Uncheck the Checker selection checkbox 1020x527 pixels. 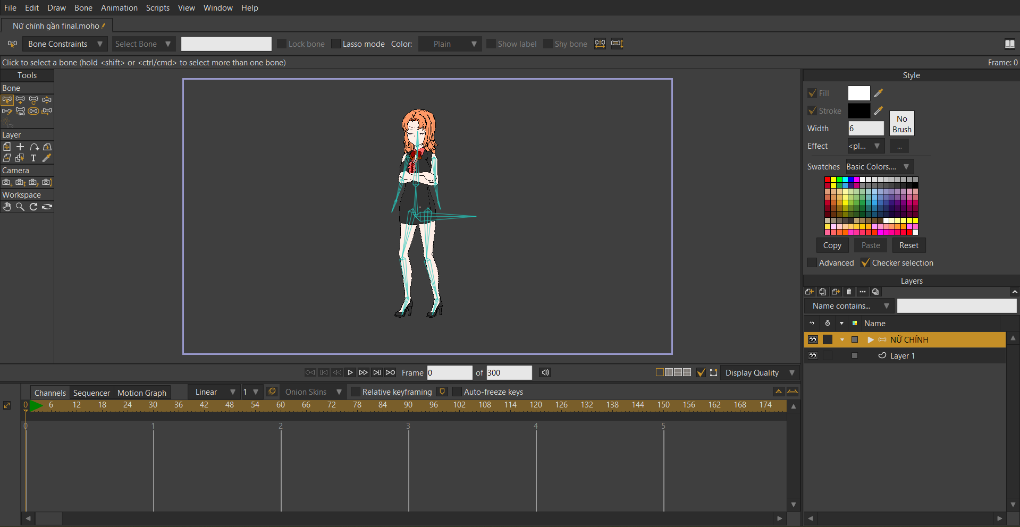pos(865,263)
